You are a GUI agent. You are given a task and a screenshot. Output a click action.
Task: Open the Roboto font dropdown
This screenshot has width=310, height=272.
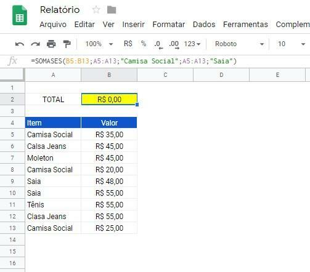[x=239, y=44]
